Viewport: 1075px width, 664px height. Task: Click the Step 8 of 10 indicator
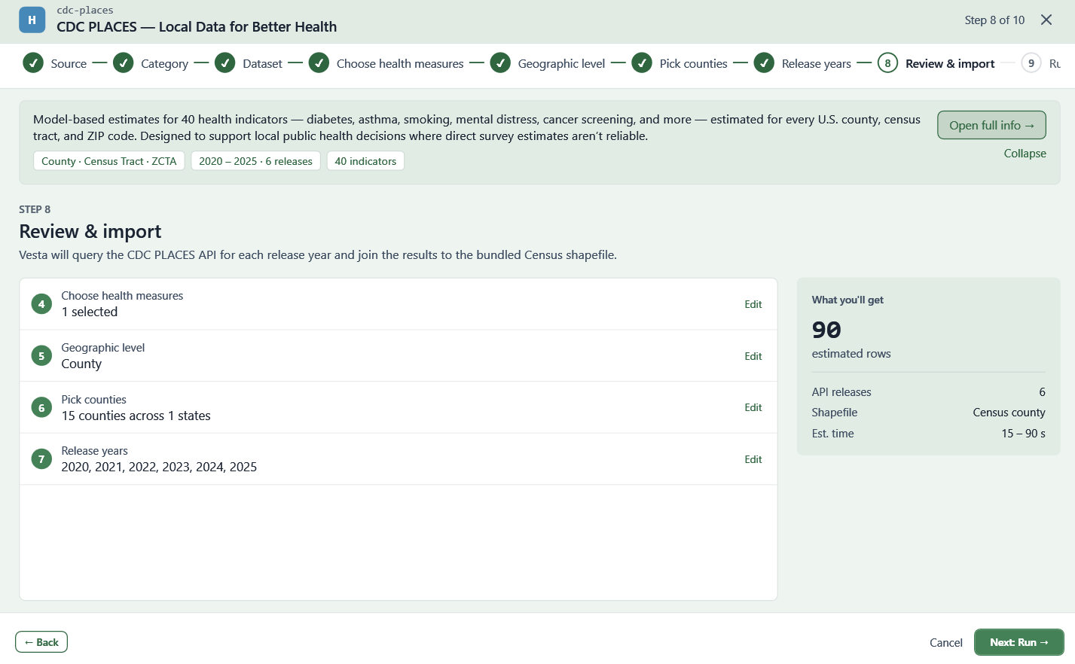(x=994, y=20)
